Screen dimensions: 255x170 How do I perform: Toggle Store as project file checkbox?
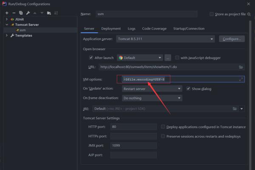211,14
